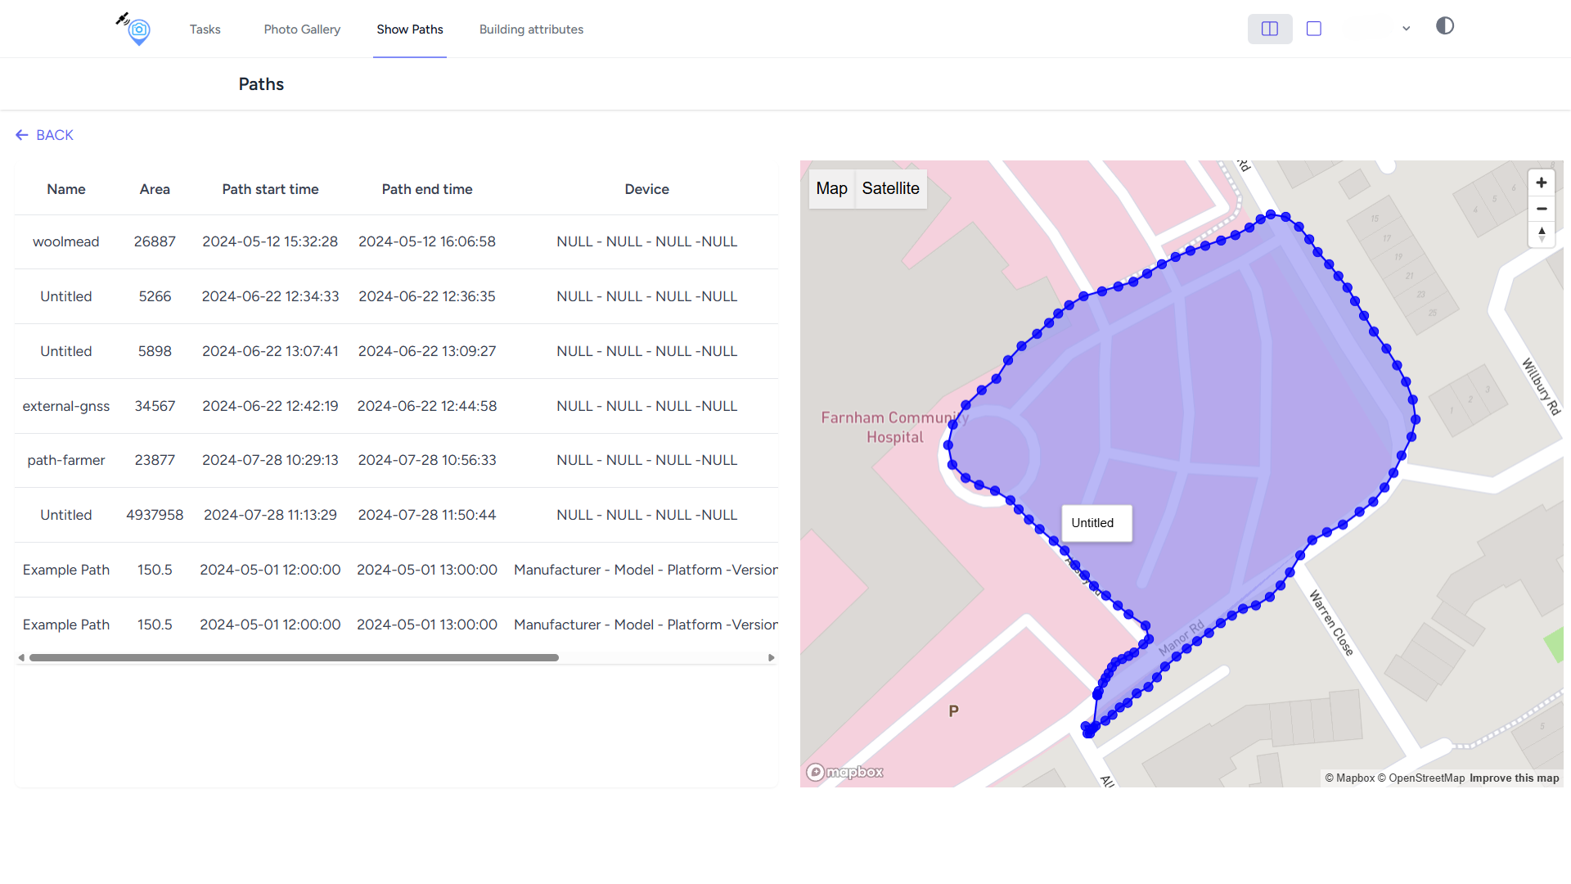
Task: Open Building attributes tab
Action: coord(531,29)
